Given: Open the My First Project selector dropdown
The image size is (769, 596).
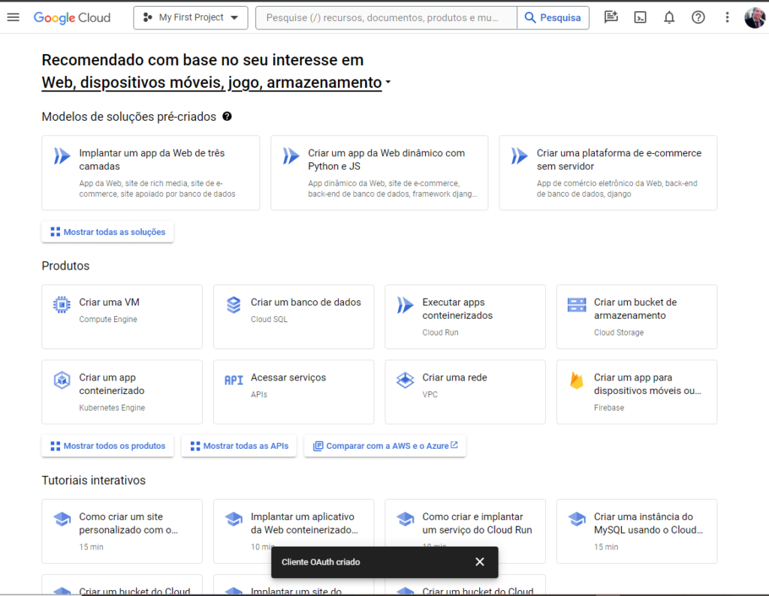Looking at the screenshot, I should (190, 18).
